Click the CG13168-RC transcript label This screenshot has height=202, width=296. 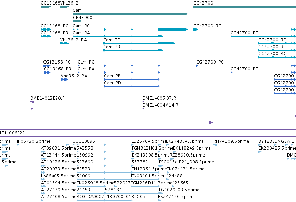point(55,26)
